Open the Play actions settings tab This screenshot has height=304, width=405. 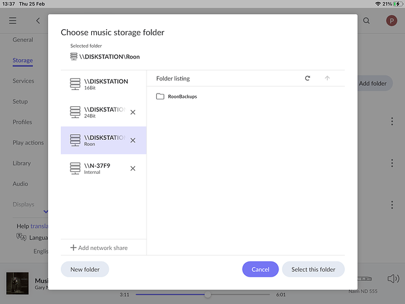[x=28, y=142]
